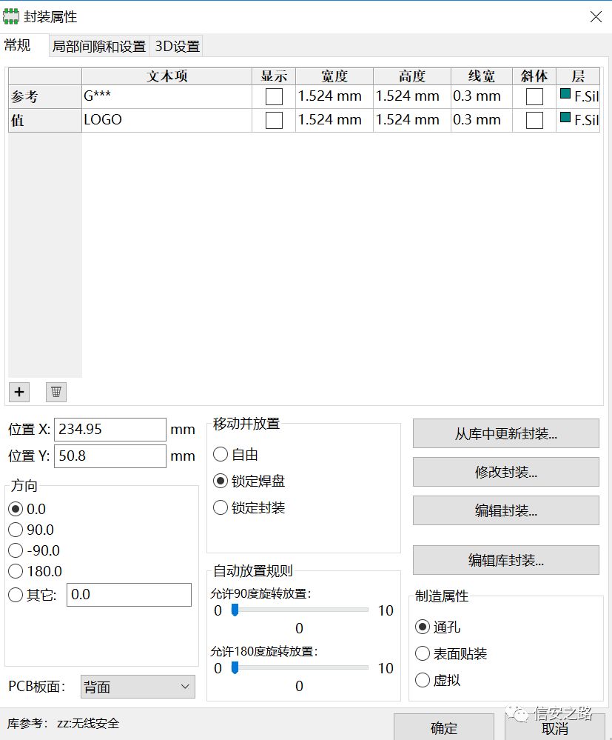Open the PCB板面 背面 dropdown

pyautogui.click(x=138, y=687)
